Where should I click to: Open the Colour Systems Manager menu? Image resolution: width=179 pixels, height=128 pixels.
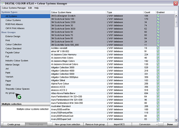(x=14, y=8)
